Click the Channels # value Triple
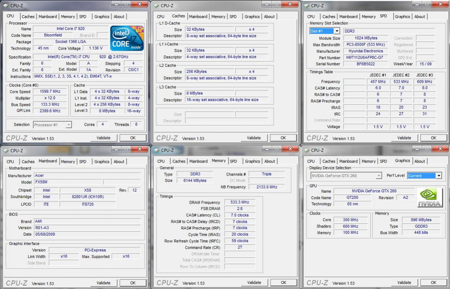Image resolution: width=450 pixels, height=289 pixels. [267, 174]
